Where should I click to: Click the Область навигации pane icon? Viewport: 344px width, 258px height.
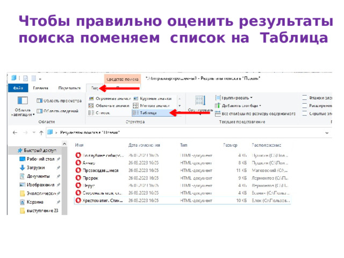pos(23,101)
